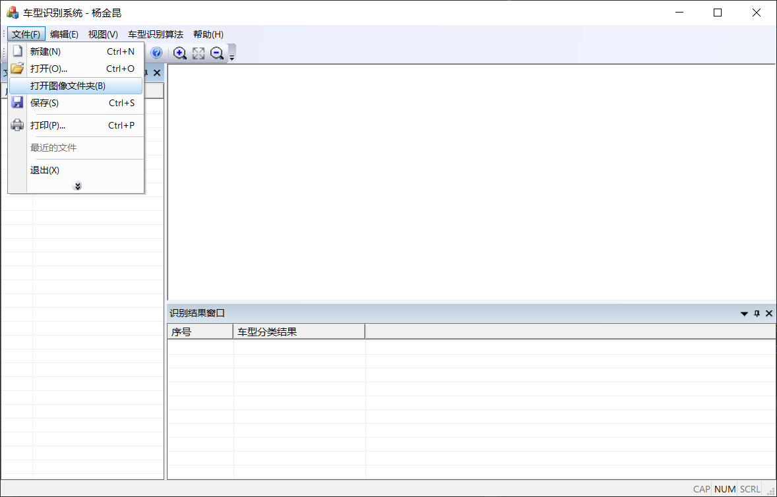This screenshot has height=497, width=777.
Task: Click the fit-to-window toolbar icon
Action: pos(199,53)
